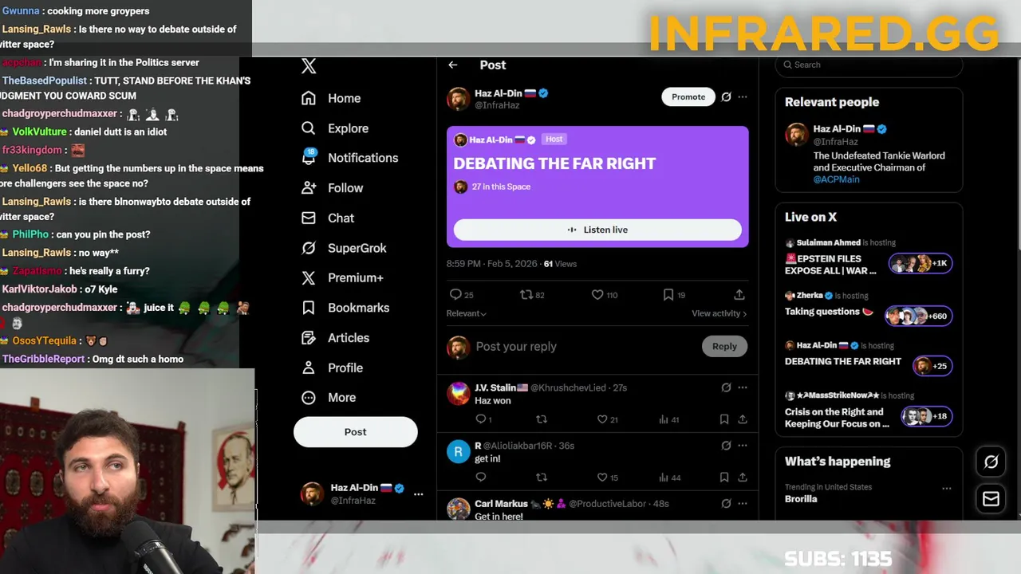The width and height of the screenshot is (1021, 574).
Task: Bookmark the get in! comment
Action: click(724, 478)
